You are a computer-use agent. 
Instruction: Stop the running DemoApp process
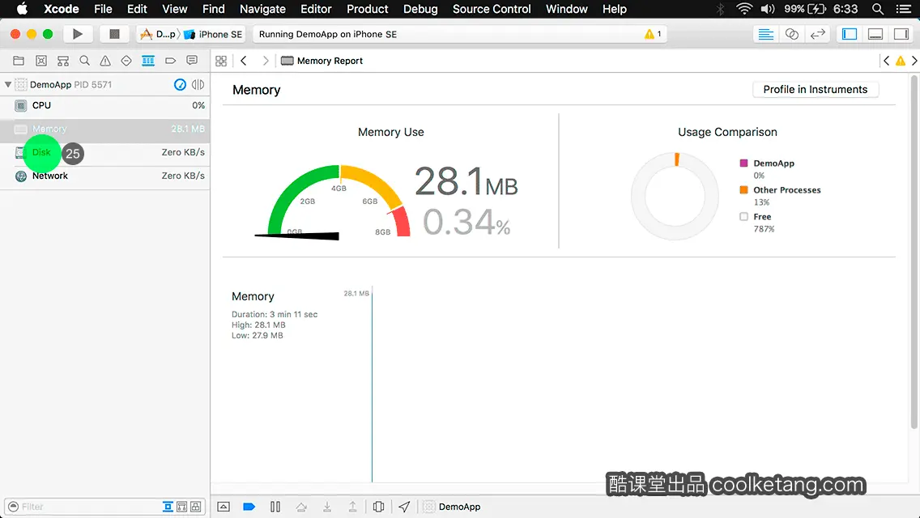[114, 34]
